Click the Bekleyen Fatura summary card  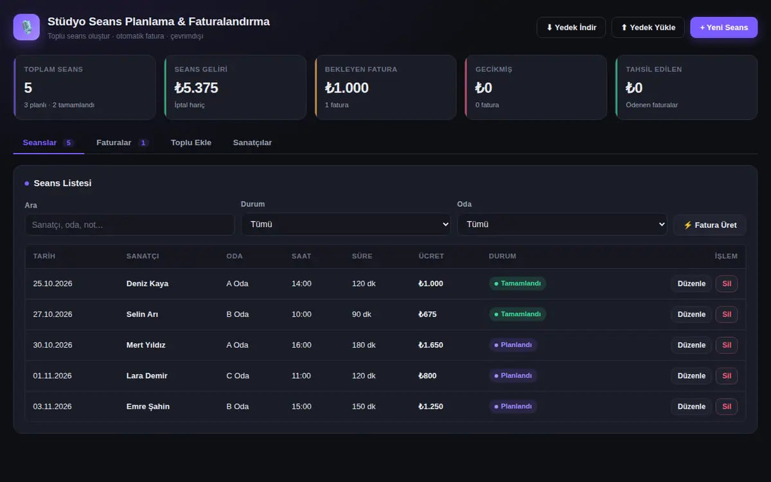pyautogui.click(x=385, y=87)
